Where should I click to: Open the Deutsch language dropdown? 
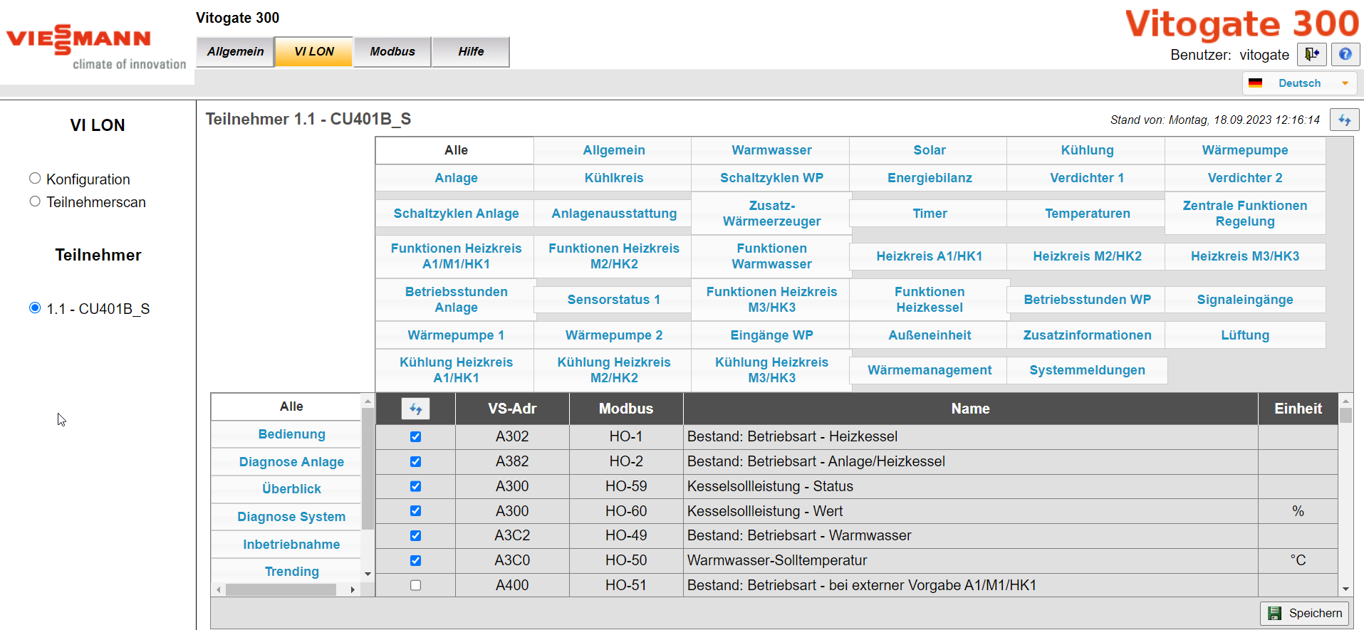[x=1299, y=83]
